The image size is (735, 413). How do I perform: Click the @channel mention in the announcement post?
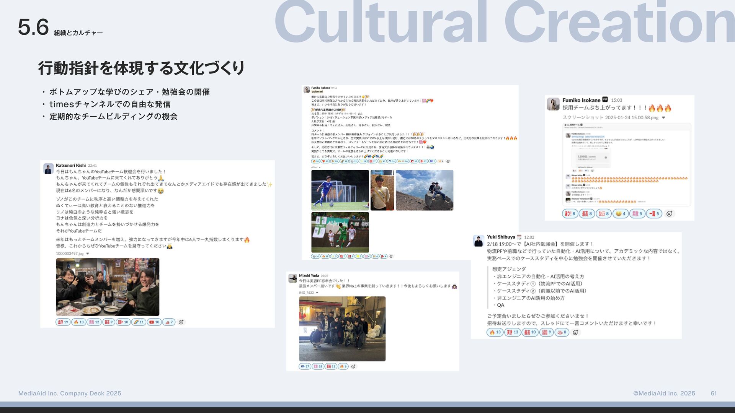click(x=317, y=92)
